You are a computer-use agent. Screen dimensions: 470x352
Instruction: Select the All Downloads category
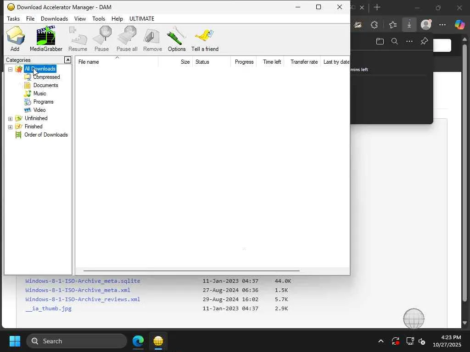[x=40, y=69]
